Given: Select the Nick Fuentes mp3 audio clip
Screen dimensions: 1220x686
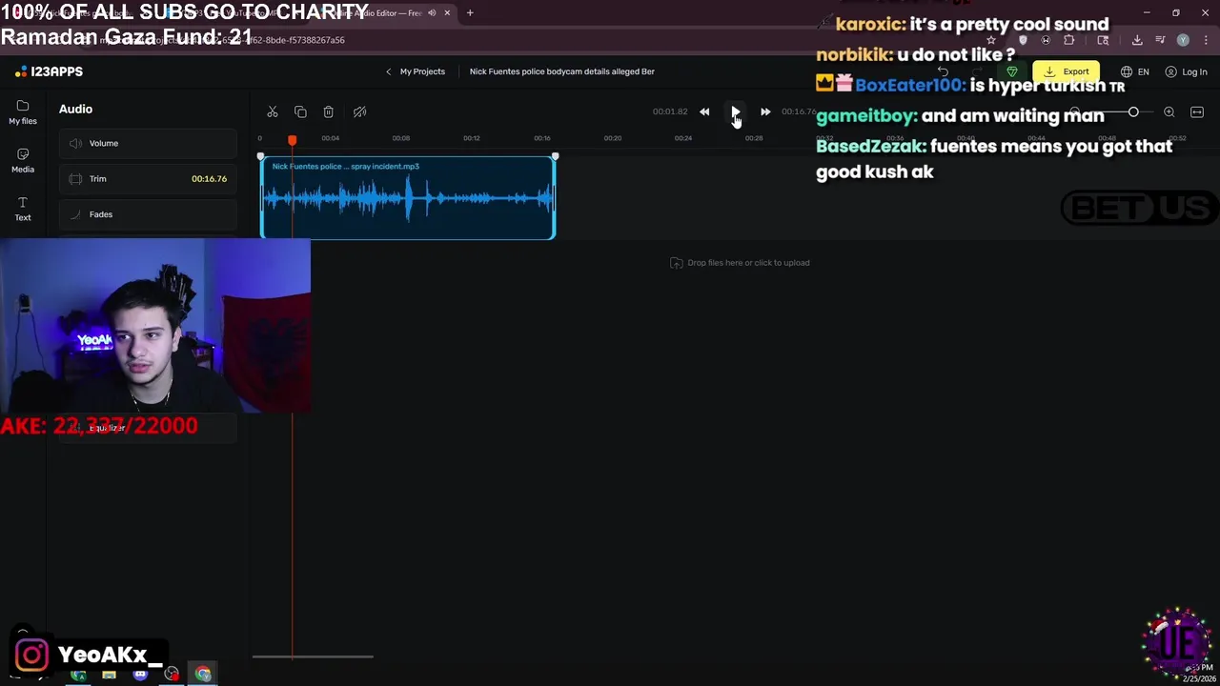Looking at the screenshot, I should (408, 197).
